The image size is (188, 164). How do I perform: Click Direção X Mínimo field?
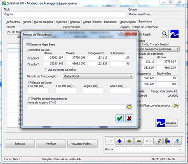(54, 57)
